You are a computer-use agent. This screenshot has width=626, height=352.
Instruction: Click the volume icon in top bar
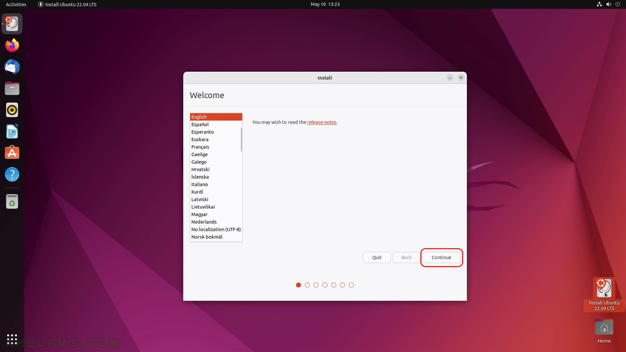(608, 4)
